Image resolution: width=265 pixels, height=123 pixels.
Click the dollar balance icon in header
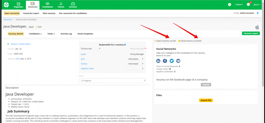(229, 5)
